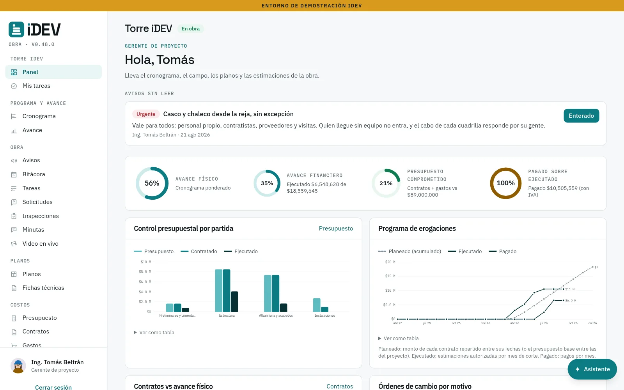Click the Presupuesto calculator icon
Screen dimensions: 624x390
point(14,318)
